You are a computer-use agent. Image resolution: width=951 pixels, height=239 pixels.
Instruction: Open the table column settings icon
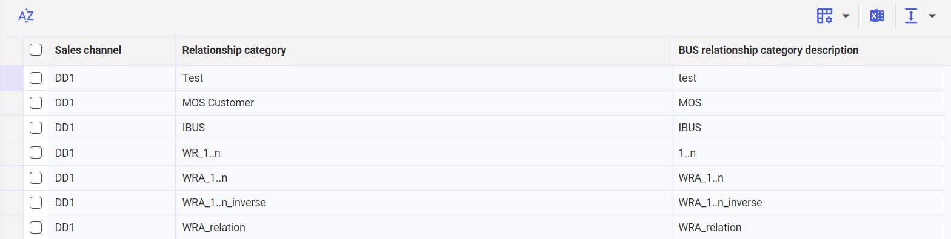(824, 16)
